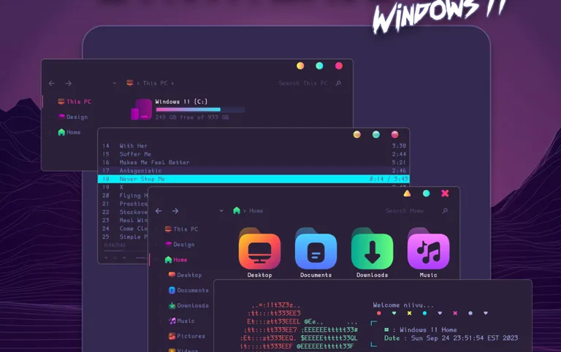Click yellow circle button on music player window
This screenshot has width=561, height=352.
tap(357, 134)
